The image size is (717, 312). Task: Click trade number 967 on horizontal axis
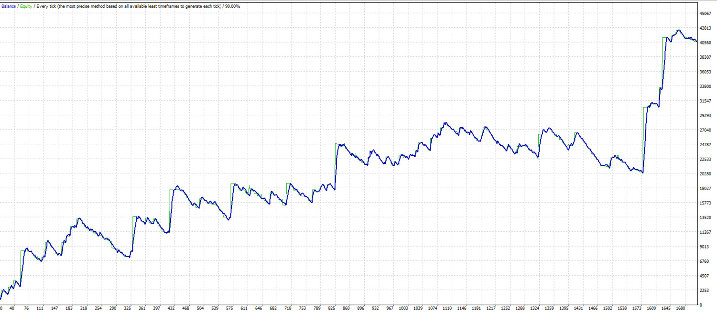pyautogui.click(x=390, y=309)
